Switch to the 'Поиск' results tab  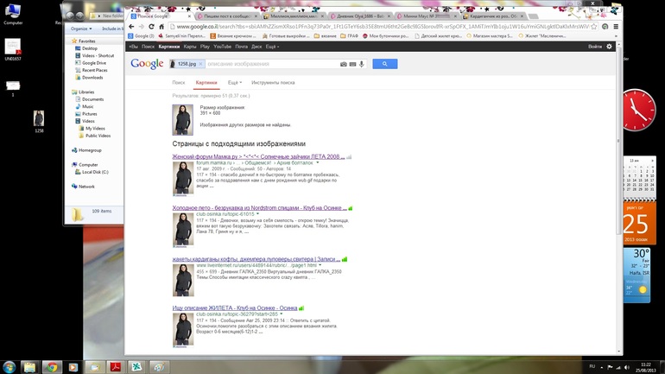179,82
